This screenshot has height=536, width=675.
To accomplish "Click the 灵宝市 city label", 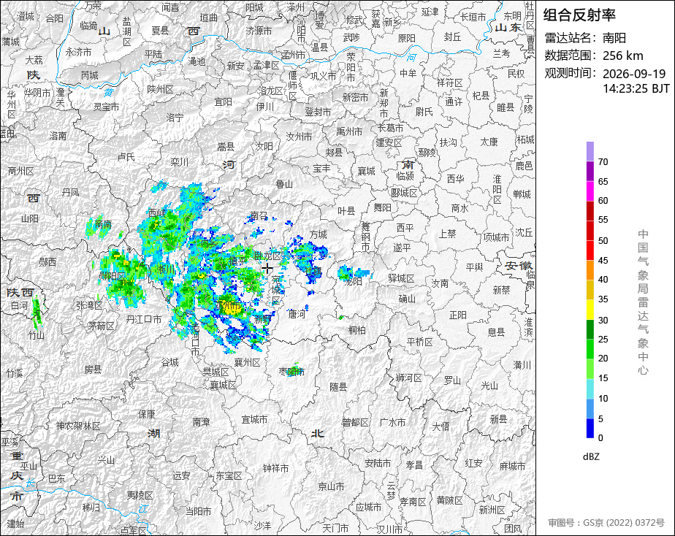I will tap(107, 107).
